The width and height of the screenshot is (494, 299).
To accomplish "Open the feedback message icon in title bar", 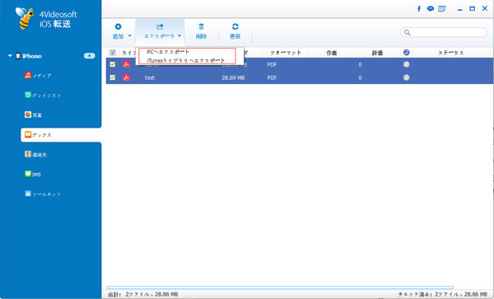I will click(442, 9).
